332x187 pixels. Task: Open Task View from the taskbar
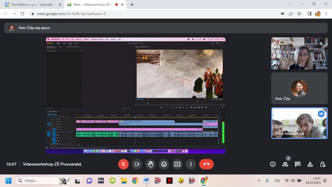coord(78,181)
